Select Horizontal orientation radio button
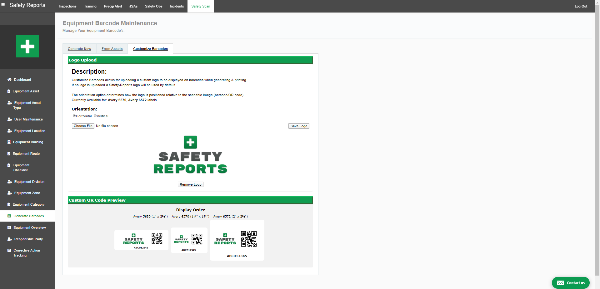Image resolution: width=600 pixels, height=289 pixels. tap(74, 116)
